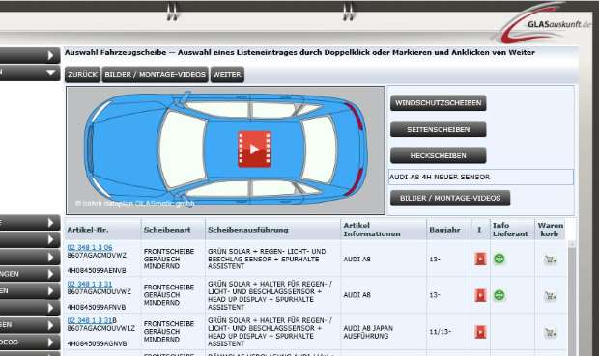Click the WEITER button

pos(227,75)
